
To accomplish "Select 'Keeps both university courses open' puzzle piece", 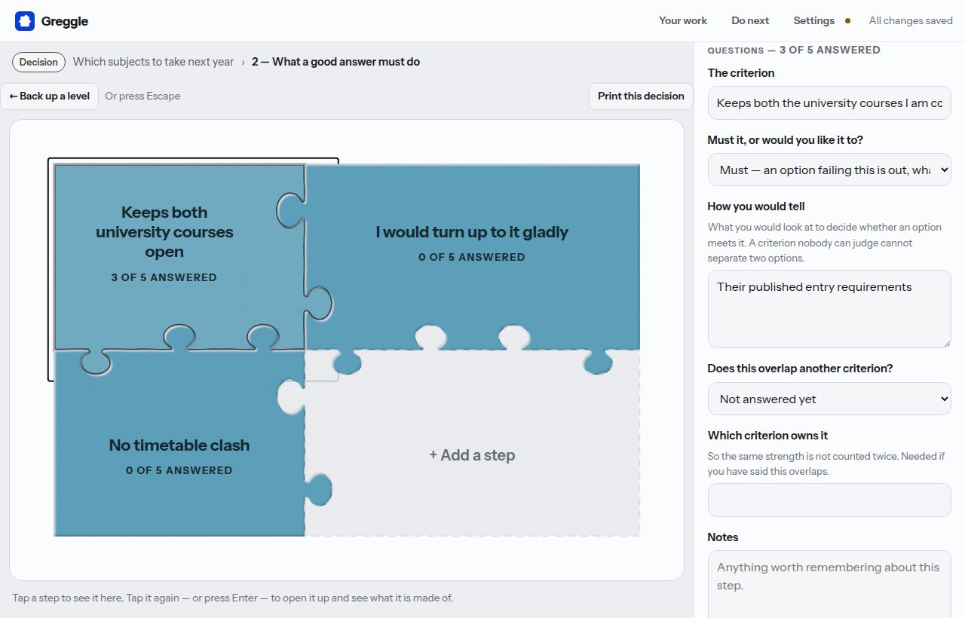I will pyautogui.click(x=179, y=256).
